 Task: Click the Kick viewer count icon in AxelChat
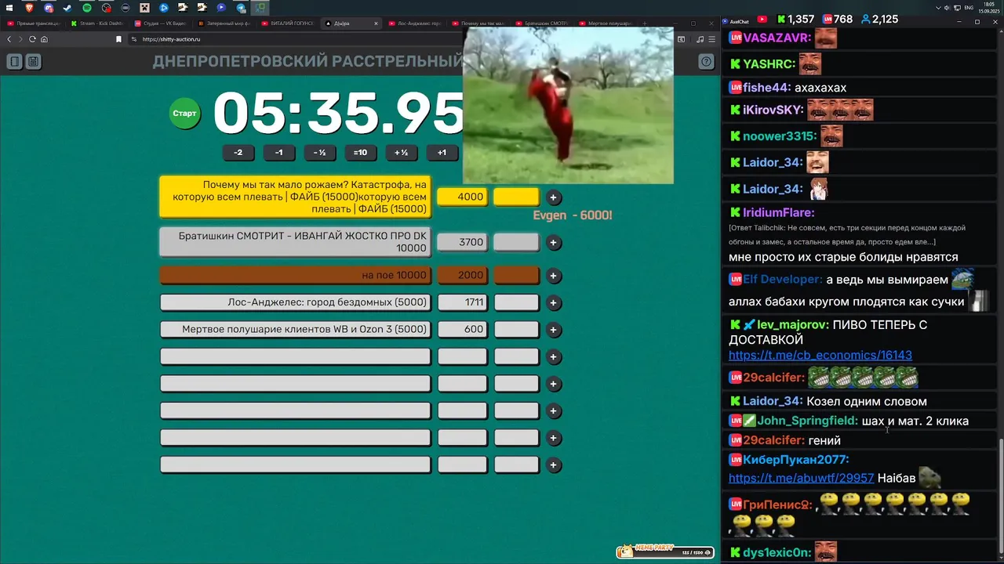(781, 19)
